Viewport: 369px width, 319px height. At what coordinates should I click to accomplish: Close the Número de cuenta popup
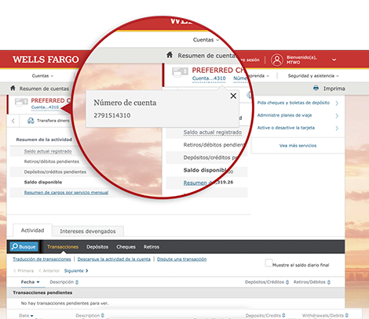[233, 96]
